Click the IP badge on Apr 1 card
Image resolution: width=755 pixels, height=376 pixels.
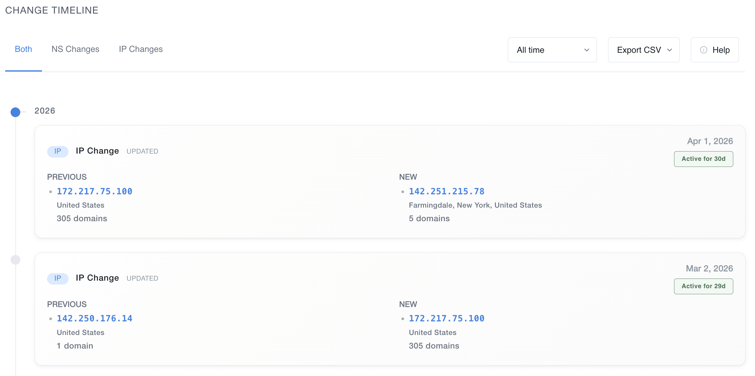pos(58,151)
